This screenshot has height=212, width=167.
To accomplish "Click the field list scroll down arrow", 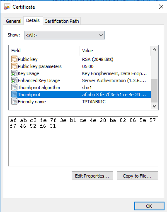I will coord(155,106).
